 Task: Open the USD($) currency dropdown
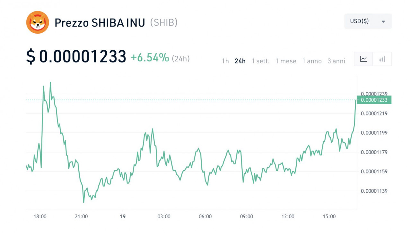[x=368, y=21]
